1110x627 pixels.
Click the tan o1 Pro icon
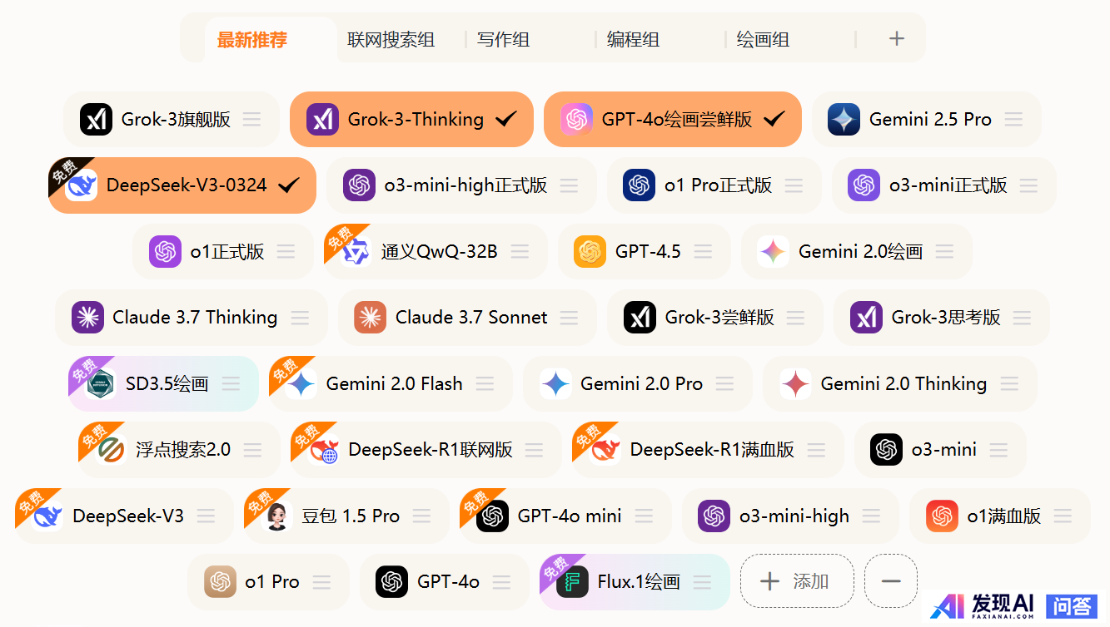pyautogui.click(x=220, y=582)
